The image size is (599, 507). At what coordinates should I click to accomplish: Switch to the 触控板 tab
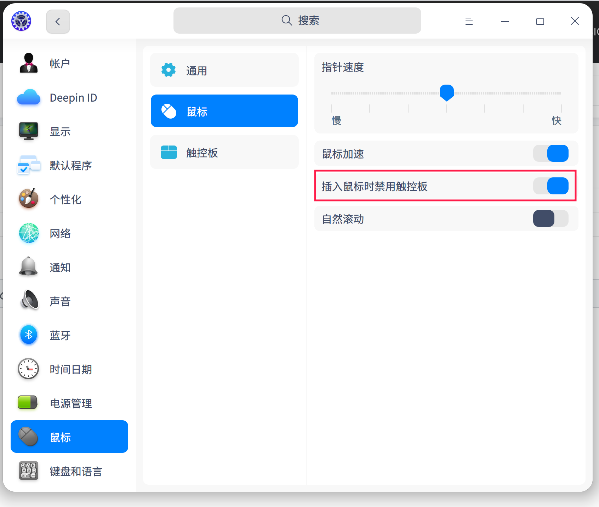(224, 152)
